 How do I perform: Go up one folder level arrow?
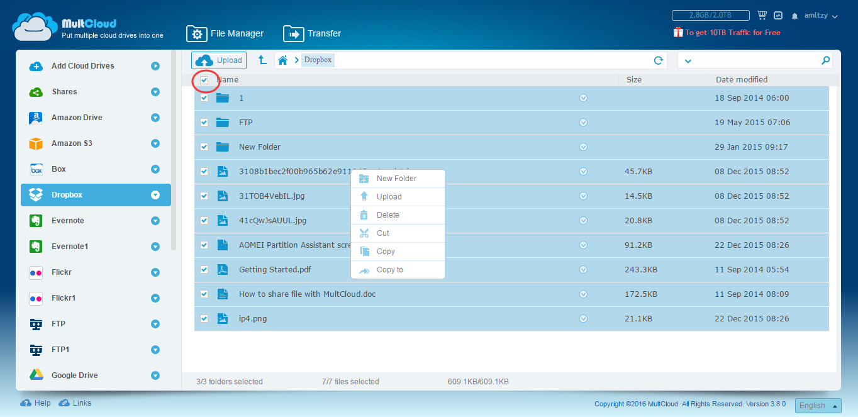click(262, 60)
